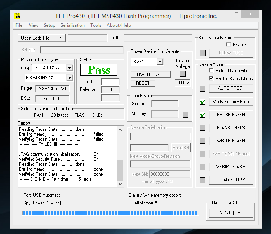Expand the microcontroller Group dropdown

point(69,68)
